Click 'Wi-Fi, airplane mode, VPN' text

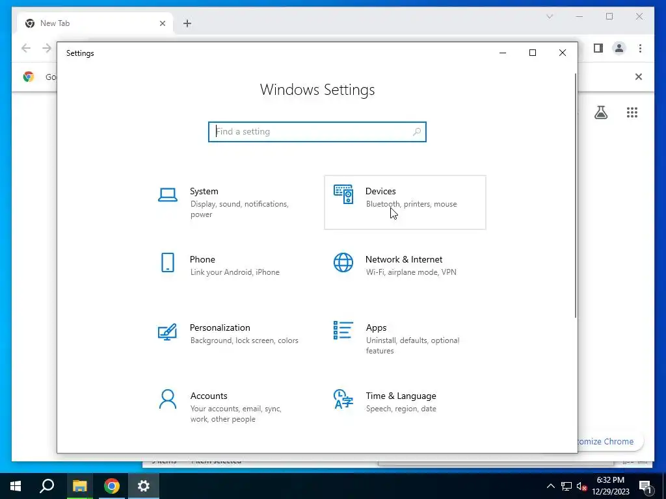[x=411, y=272]
